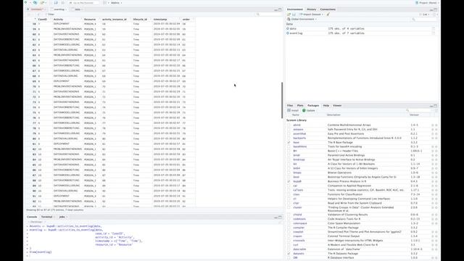Click the save icon in top toolbar
Image resolution: width=464 pixels, height=261 pixels.
(57, 3)
